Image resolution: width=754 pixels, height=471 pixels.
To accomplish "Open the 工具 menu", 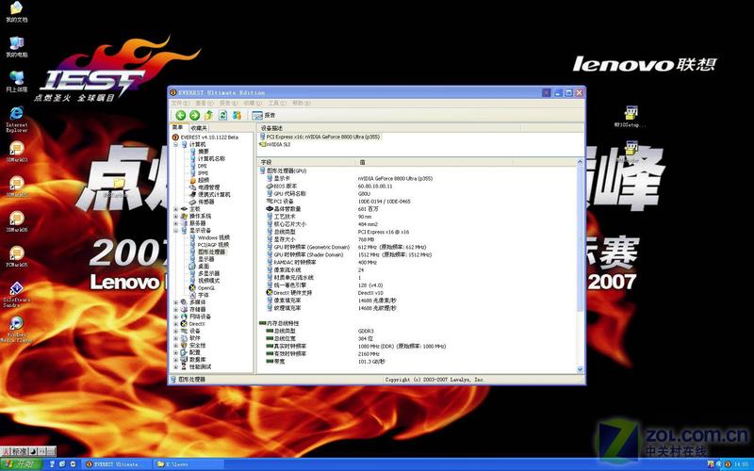I will coord(276,103).
